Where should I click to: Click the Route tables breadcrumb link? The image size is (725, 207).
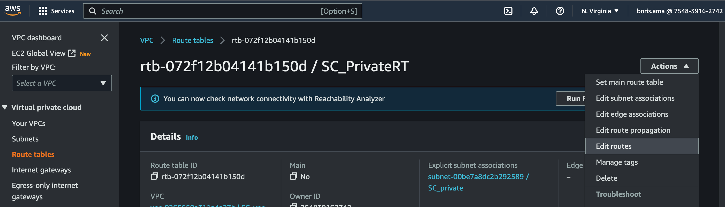pos(193,41)
